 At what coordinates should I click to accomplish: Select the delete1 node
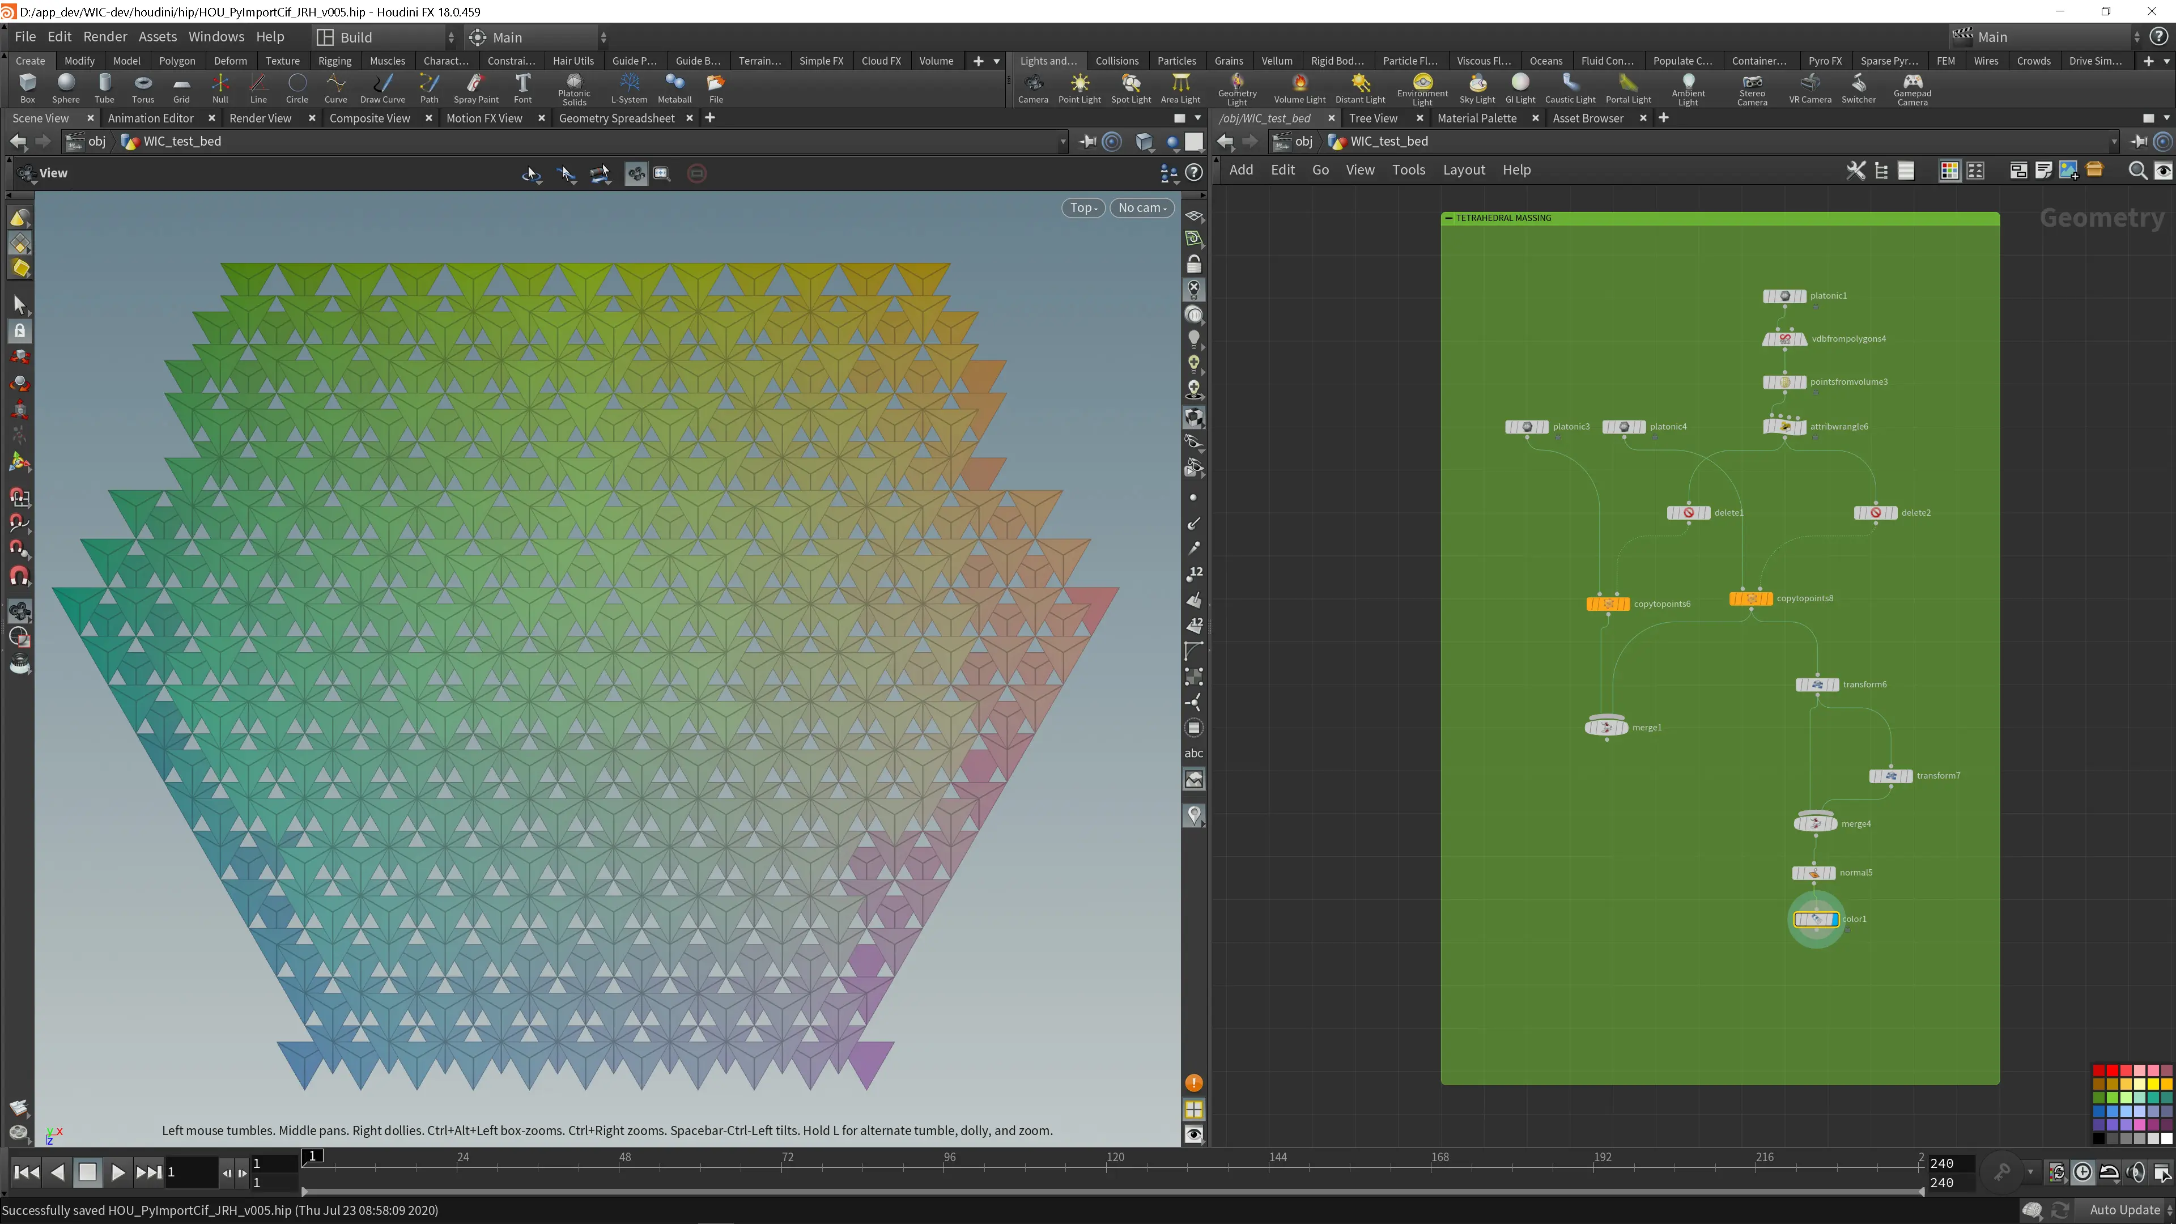click(x=1689, y=513)
